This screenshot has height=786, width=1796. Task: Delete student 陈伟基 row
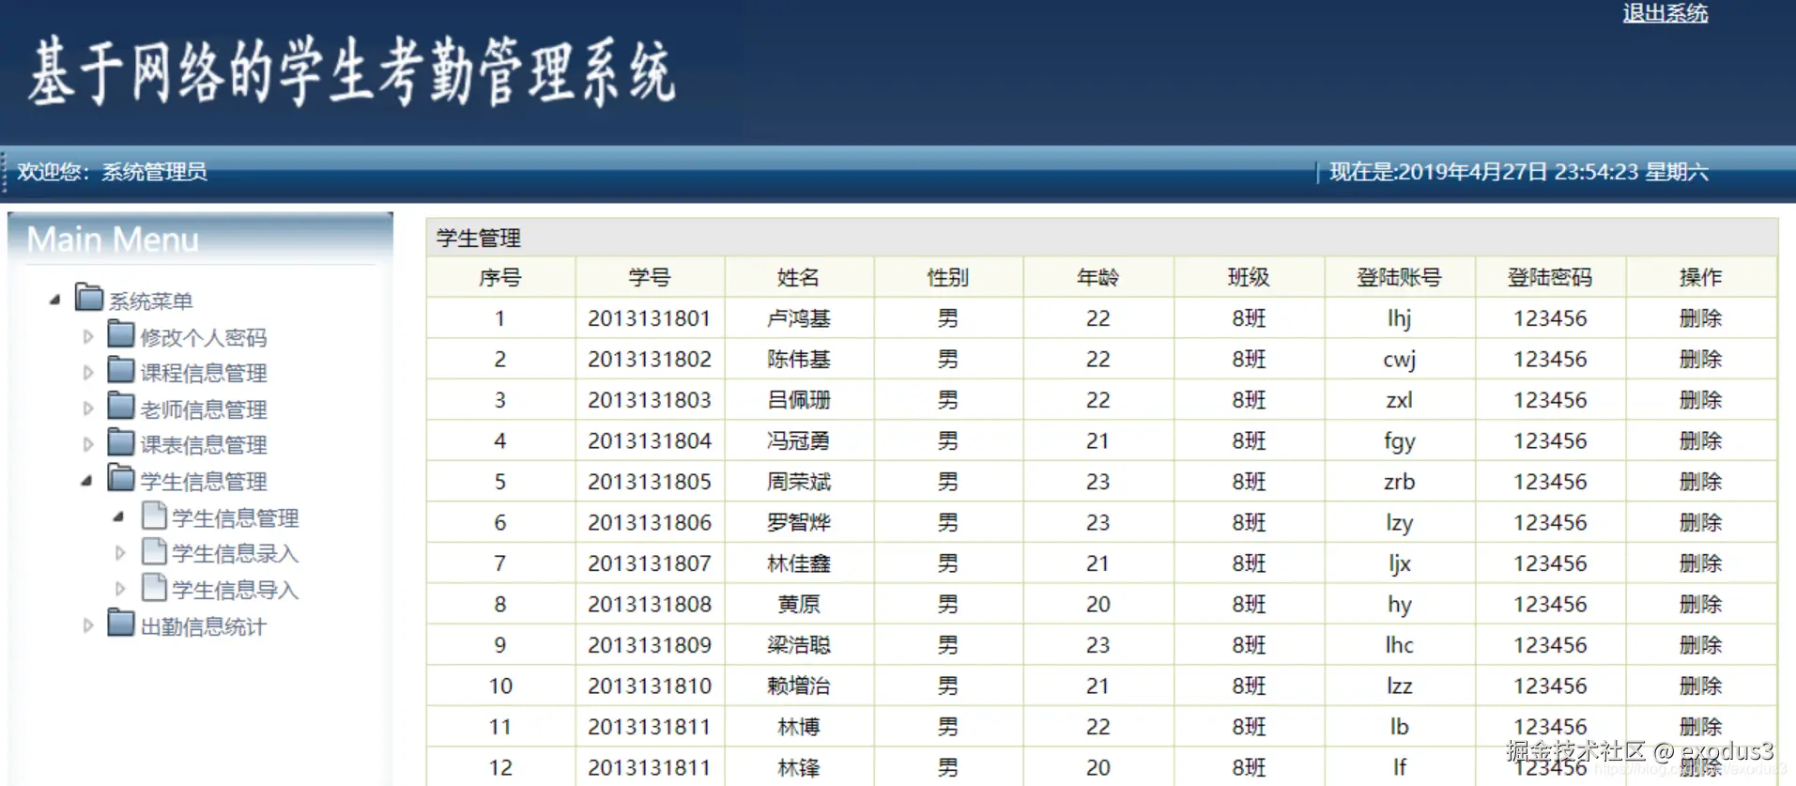1700,359
